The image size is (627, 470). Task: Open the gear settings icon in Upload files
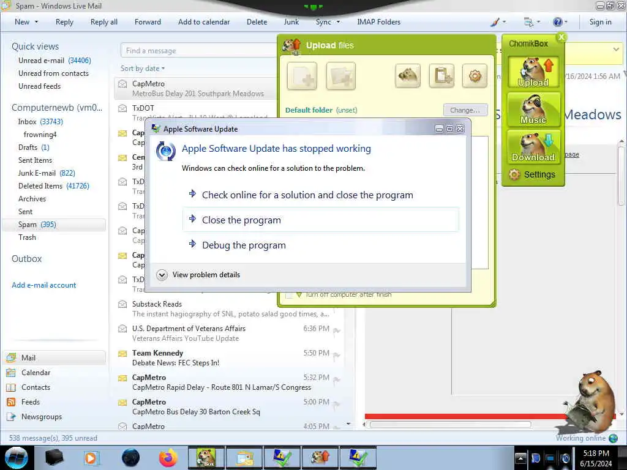pyautogui.click(x=475, y=75)
